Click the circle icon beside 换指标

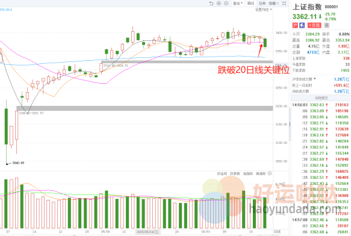(x=270, y=173)
